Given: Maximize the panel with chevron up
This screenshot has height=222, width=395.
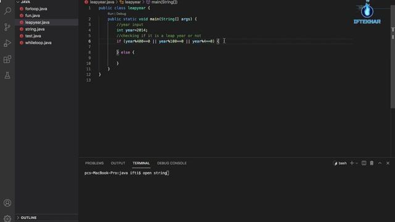Looking at the screenshot, I should tap(380, 163).
